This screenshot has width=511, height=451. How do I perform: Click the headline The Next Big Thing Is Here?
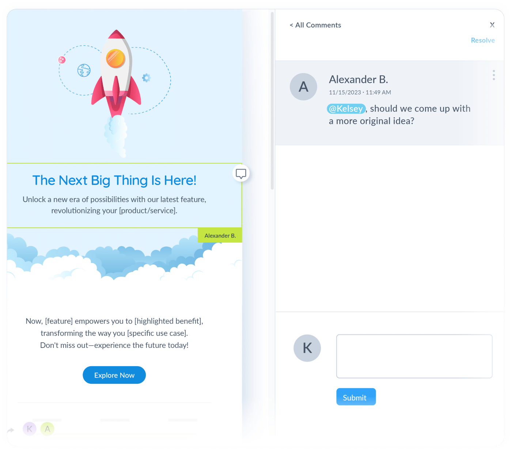point(114,180)
